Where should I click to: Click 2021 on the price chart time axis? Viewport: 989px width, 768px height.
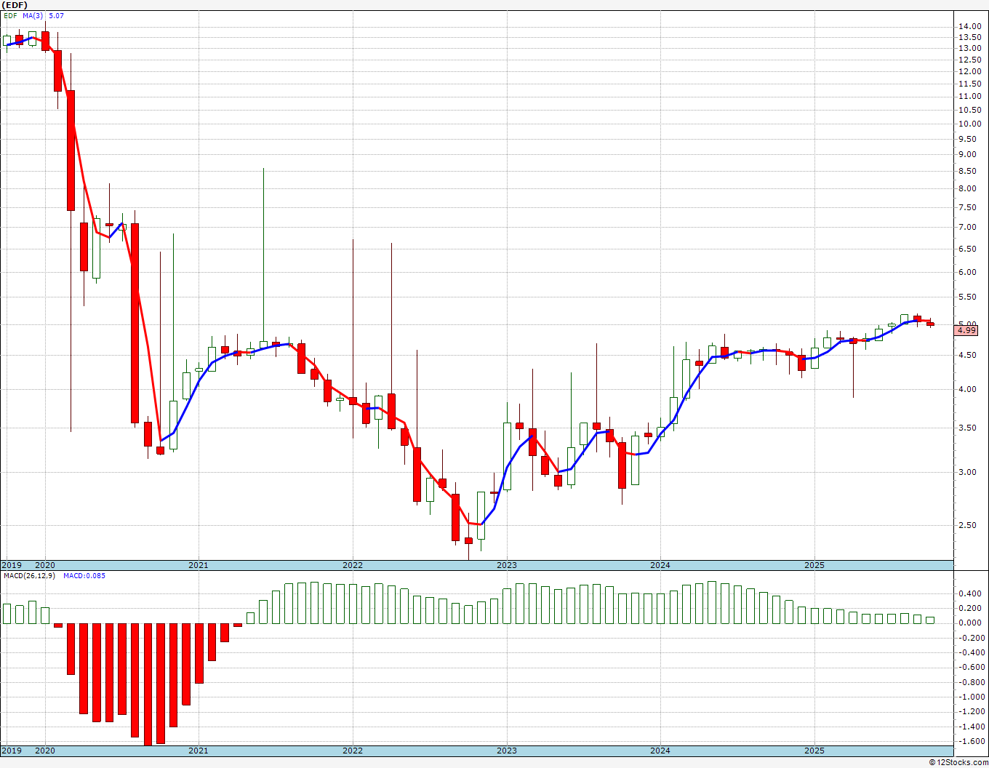[199, 565]
